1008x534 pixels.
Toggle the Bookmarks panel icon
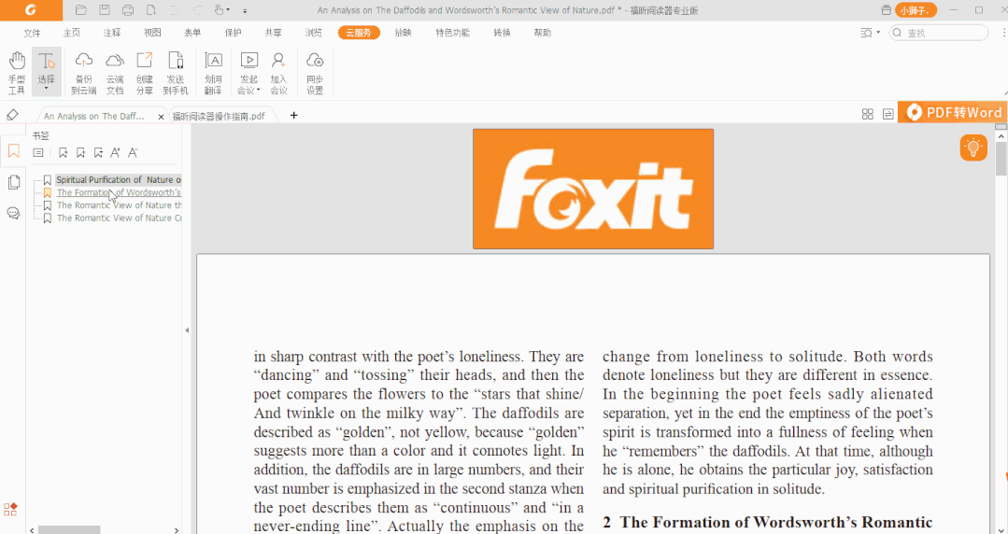tap(13, 150)
